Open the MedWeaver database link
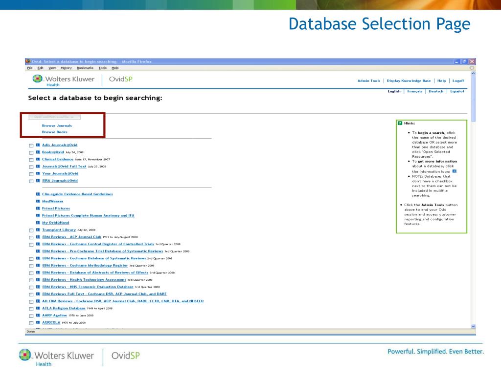501x375 pixels. pyautogui.click(x=53, y=201)
